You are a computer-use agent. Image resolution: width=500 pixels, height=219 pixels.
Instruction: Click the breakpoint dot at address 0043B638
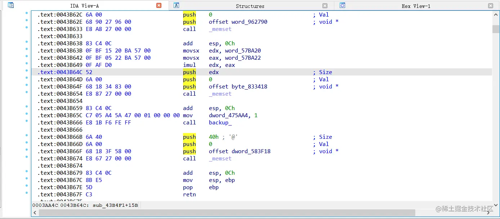27,42
